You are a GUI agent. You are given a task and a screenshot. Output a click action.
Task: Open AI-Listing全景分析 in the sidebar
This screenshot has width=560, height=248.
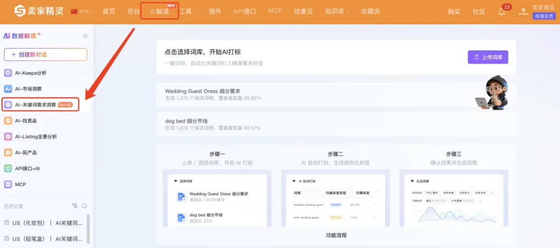point(45,136)
